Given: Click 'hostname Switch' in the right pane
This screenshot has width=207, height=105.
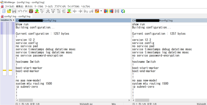Looking at the screenshot, I should 144,62.
